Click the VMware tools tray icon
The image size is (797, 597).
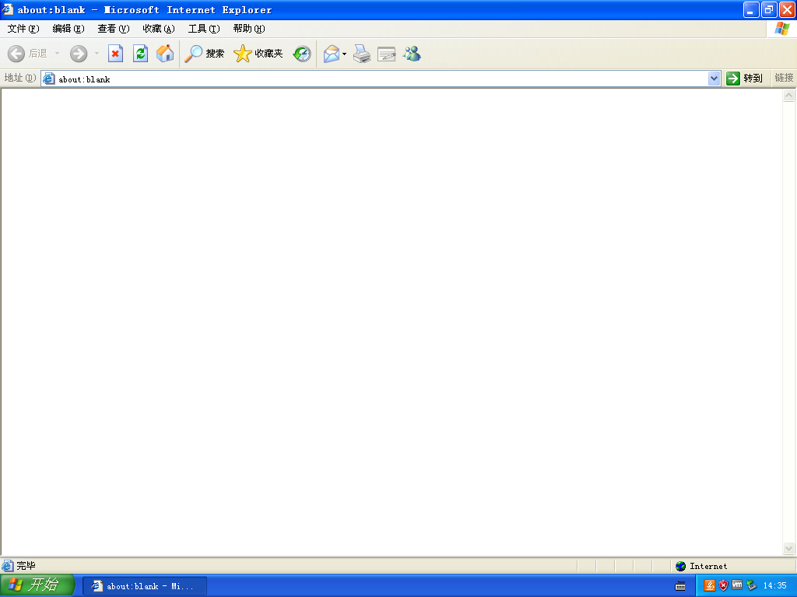(x=737, y=585)
